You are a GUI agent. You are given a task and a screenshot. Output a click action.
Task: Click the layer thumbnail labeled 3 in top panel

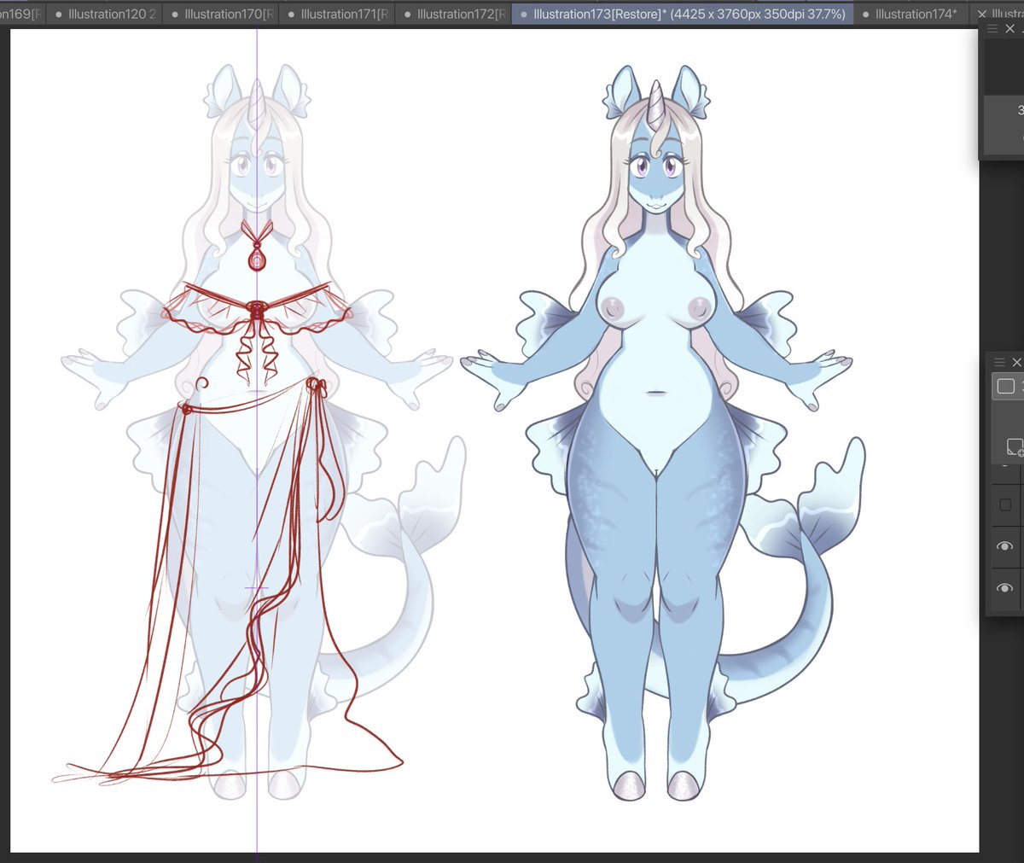click(x=1020, y=111)
